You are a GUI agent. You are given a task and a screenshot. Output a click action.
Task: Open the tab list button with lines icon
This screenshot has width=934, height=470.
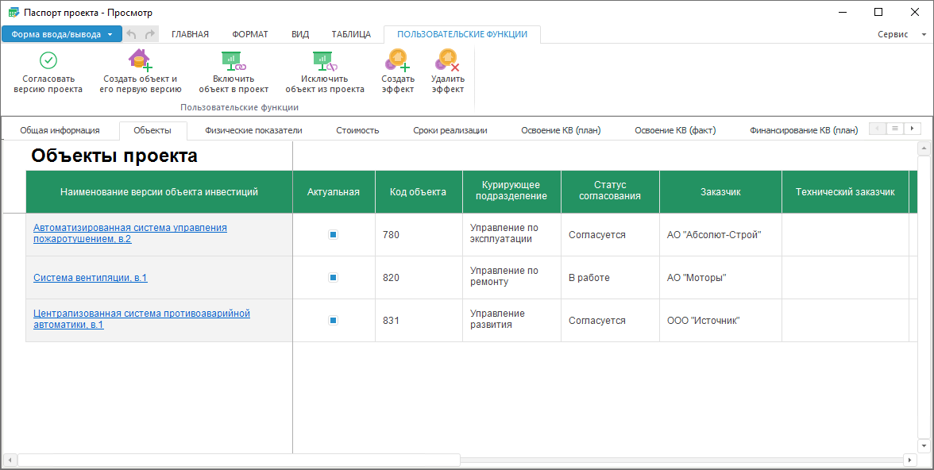click(x=894, y=129)
